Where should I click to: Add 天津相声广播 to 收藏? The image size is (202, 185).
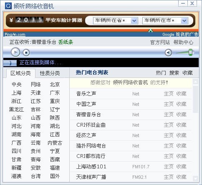(x=181, y=177)
